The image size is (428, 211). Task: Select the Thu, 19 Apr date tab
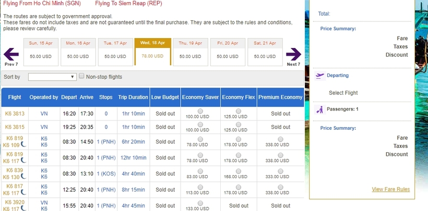(x=190, y=52)
